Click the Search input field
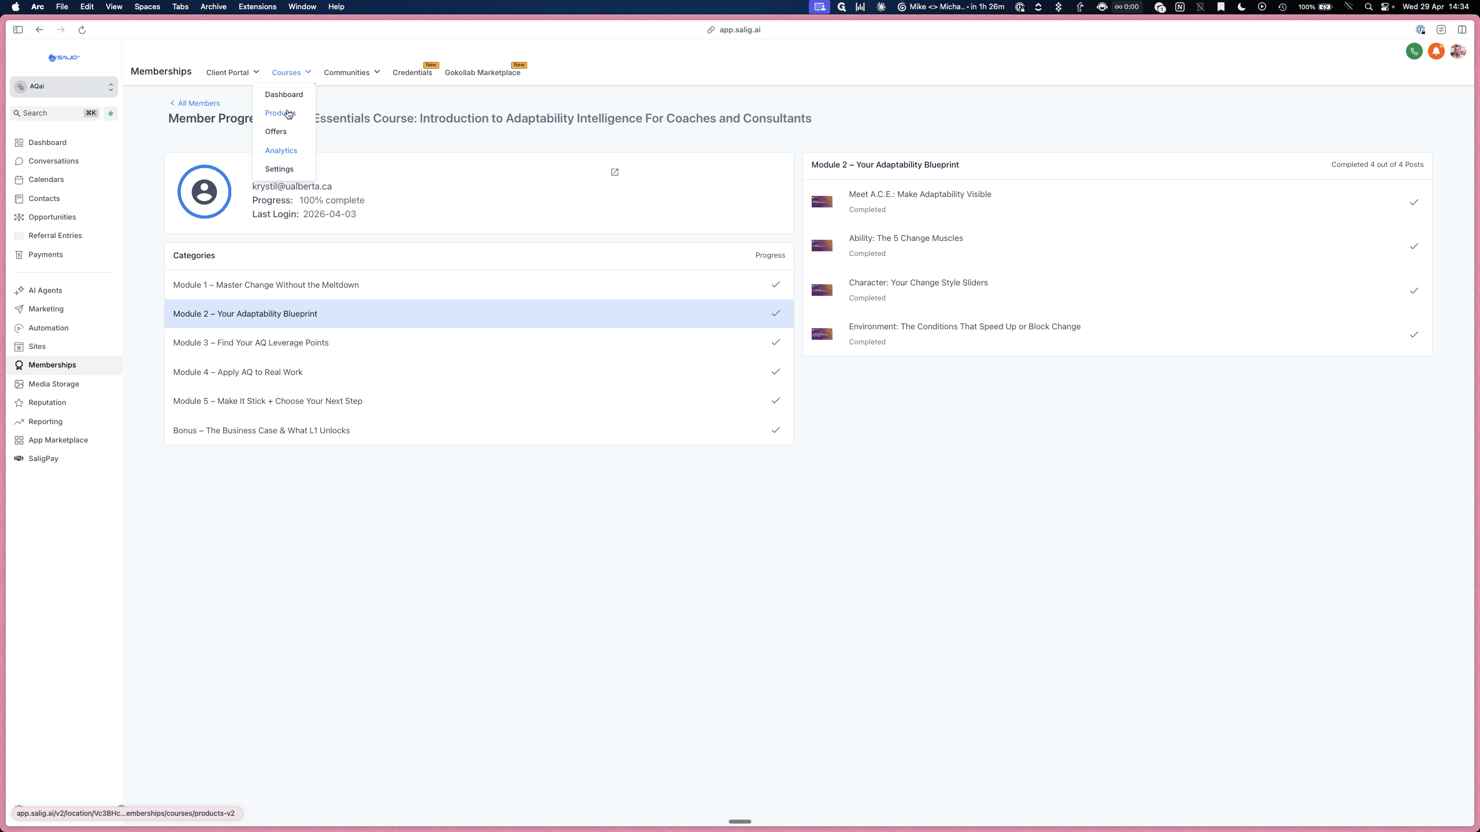1480x832 pixels. click(x=55, y=113)
